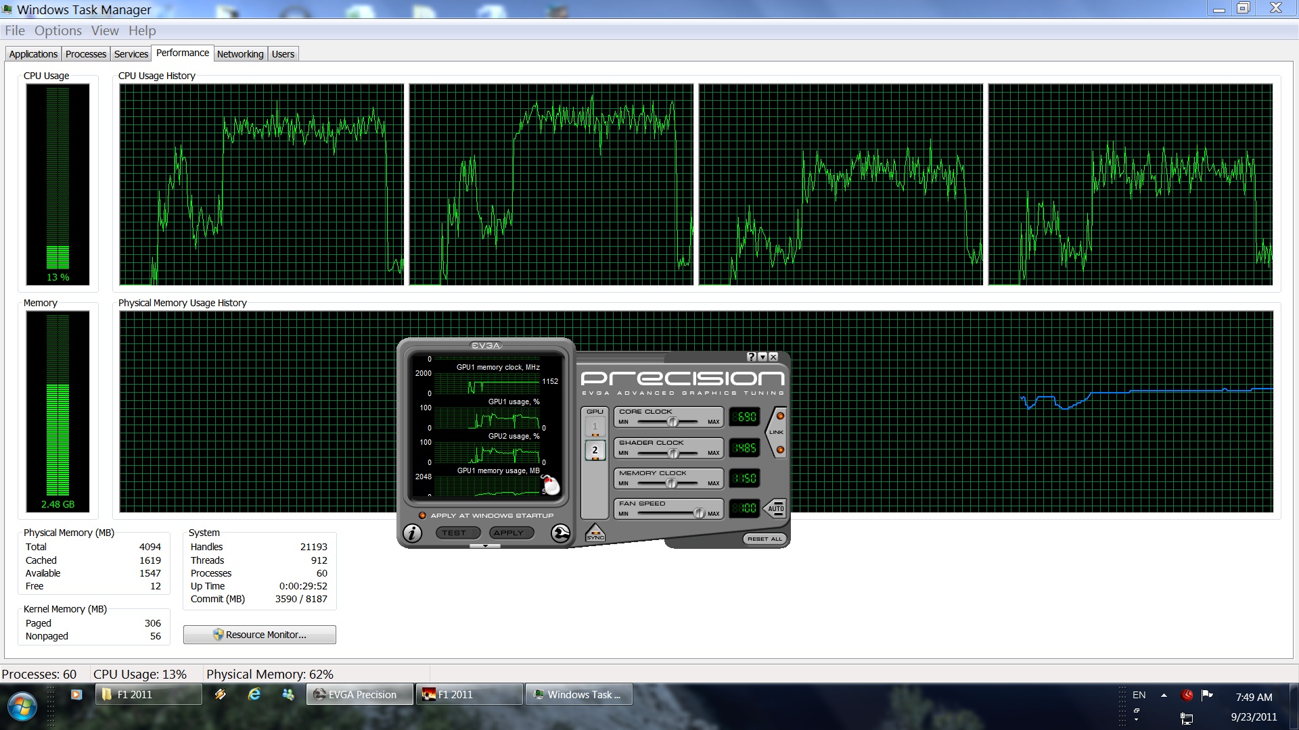The width and height of the screenshot is (1299, 730).
Task: Click the Core Clock slider handle
Action: (673, 422)
